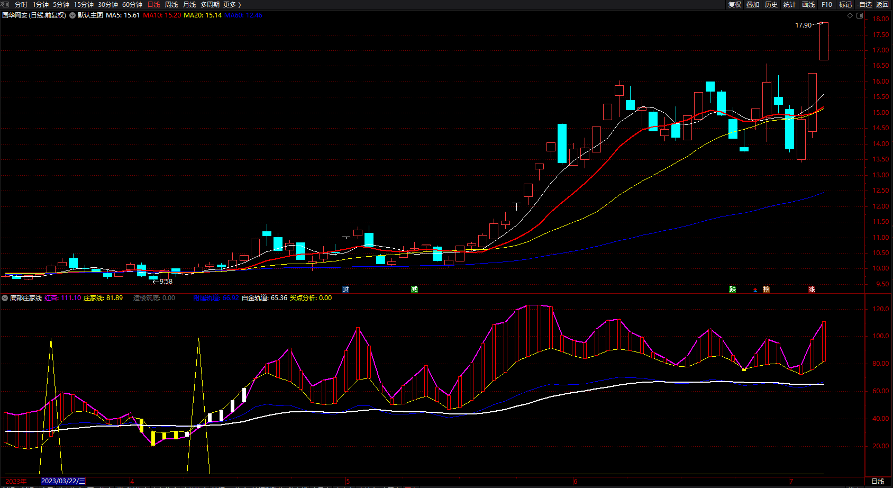893x488 pixels.
Task: Expand the 默认主图 main chart indicator dropdown
Action: pyautogui.click(x=72, y=15)
